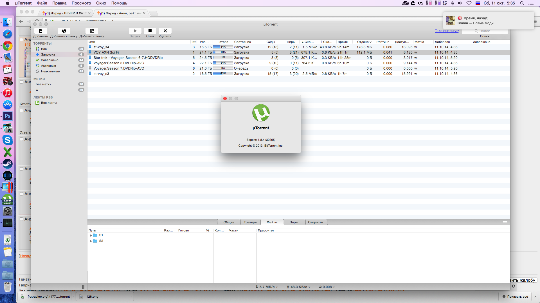This screenshot has width=540, height=303.
Task: Select the st-voy_s3 torrent row
Action: 299,74
